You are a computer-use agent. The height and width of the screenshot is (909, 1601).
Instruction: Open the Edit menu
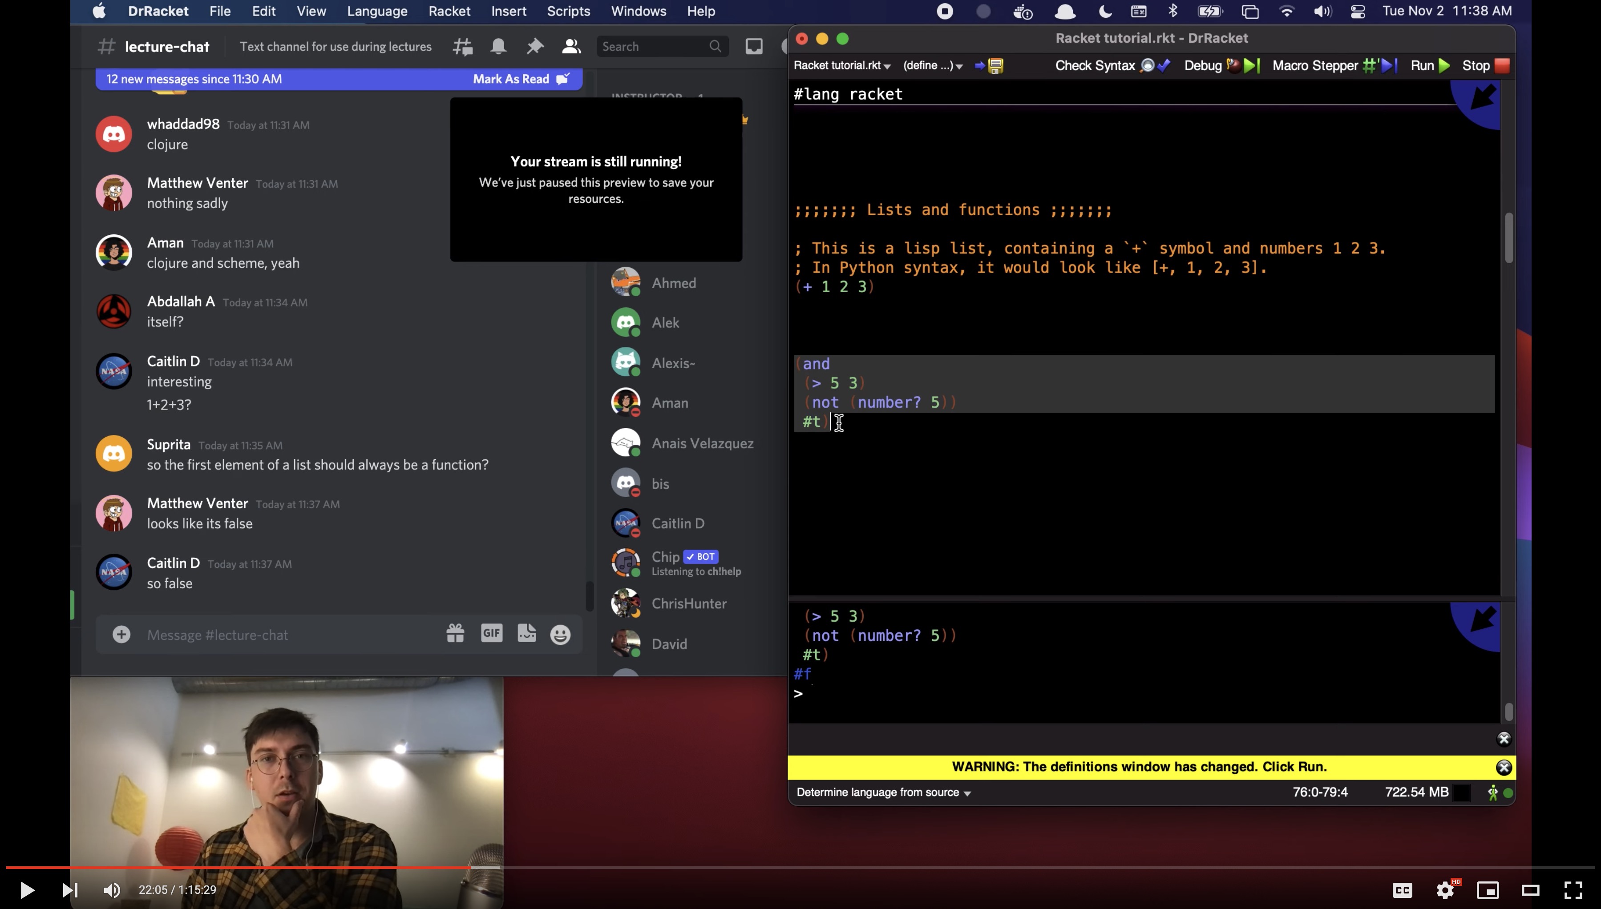263,11
